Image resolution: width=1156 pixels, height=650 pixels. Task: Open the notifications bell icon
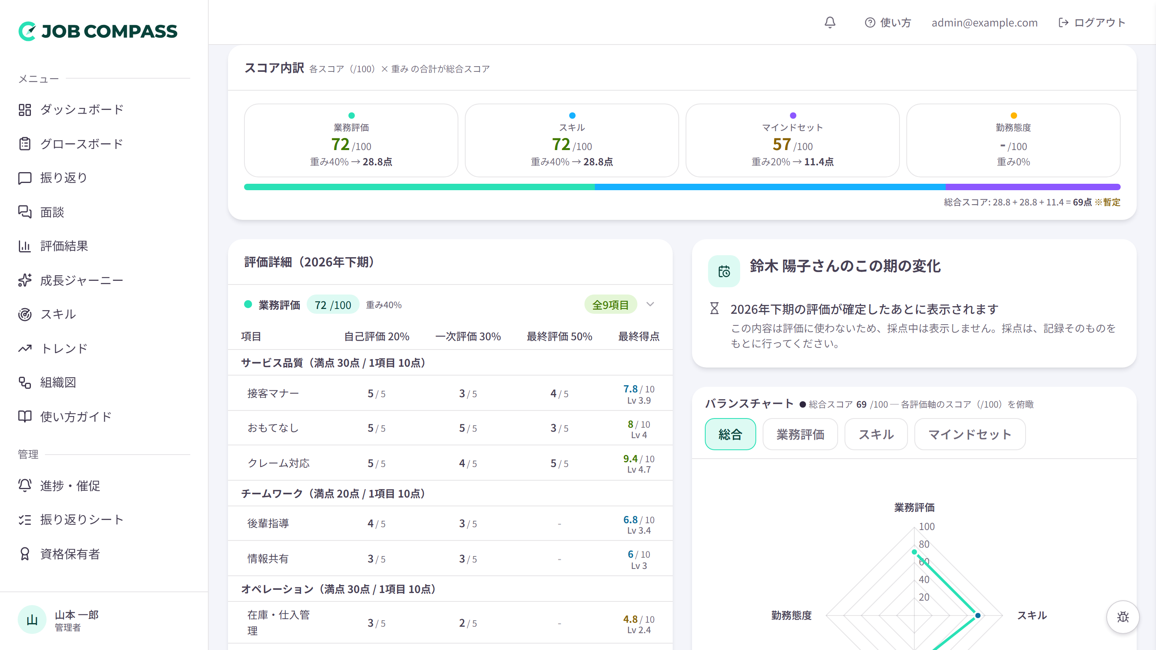point(830,22)
